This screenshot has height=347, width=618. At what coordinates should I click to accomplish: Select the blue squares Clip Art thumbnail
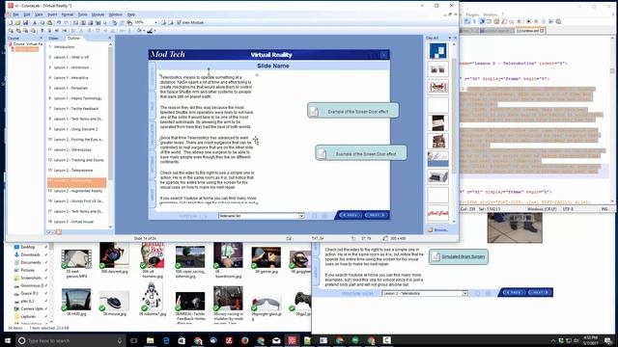tap(437, 51)
